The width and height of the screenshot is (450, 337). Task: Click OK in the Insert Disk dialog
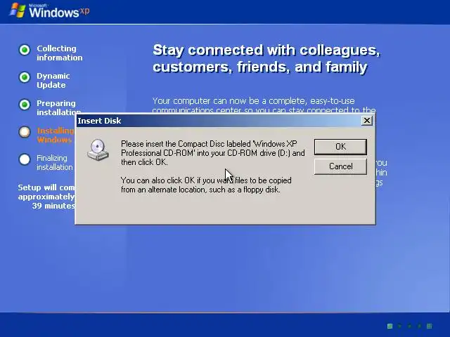click(340, 147)
